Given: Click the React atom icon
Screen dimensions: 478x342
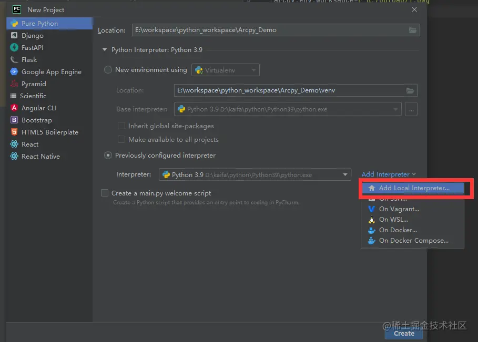Looking at the screenshot, I should [x=14, y=144].
